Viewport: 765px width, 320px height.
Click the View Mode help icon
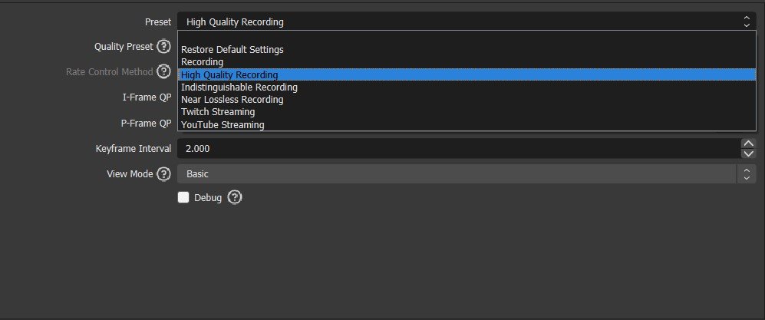click(x=163, y=174)
